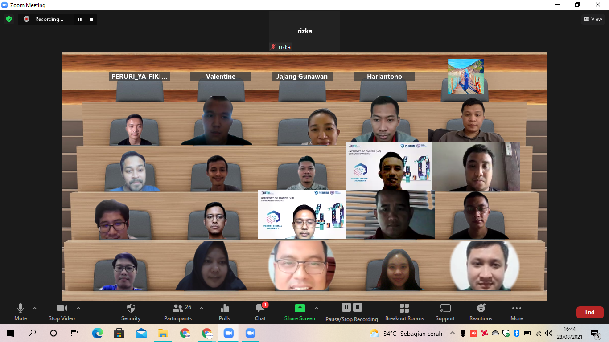Click the green encryption shield icon

(8, 19)
